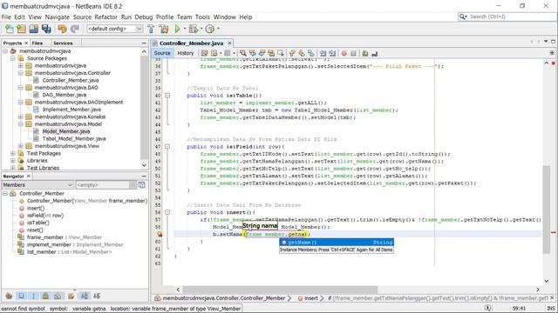Expand the membuatcrudmvcjava.View package

click(x=21, y=146)
